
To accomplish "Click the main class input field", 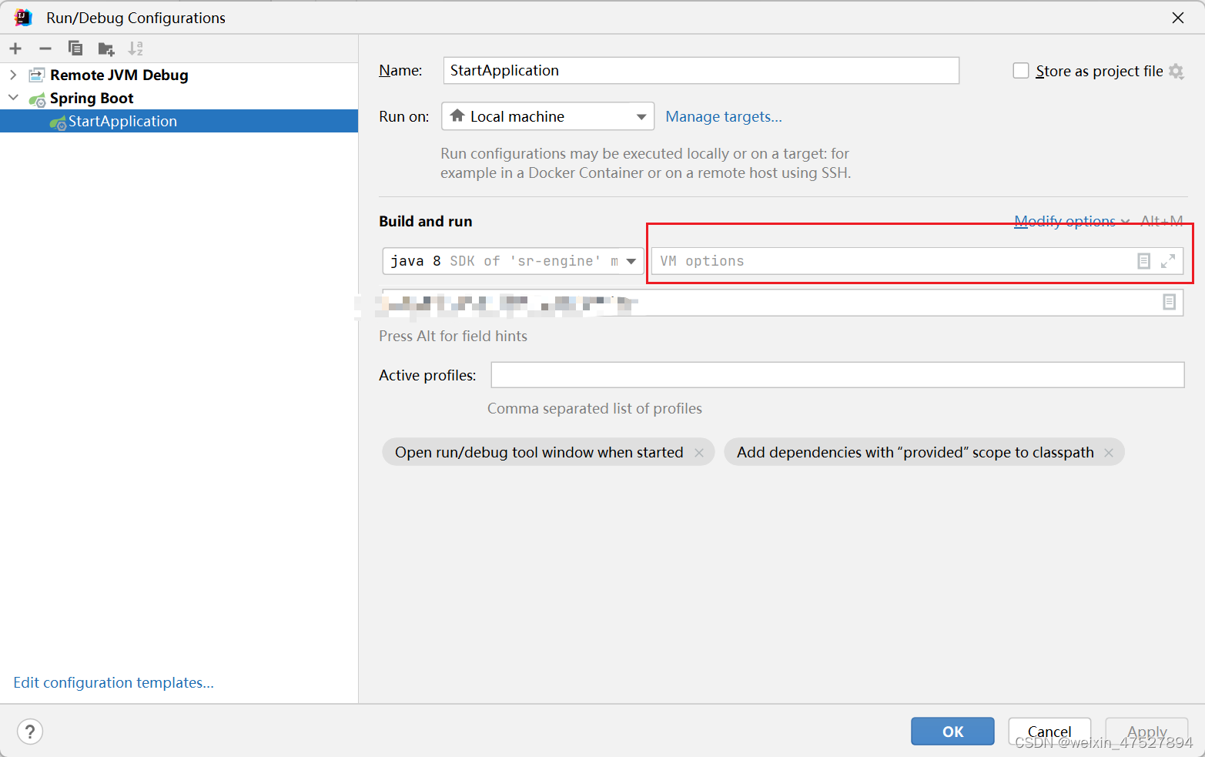I will 783,303.
